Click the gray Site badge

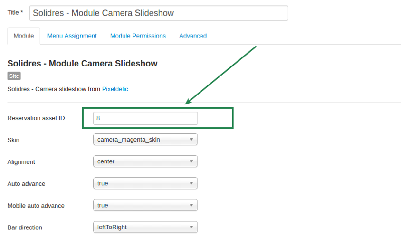point(14,76)
